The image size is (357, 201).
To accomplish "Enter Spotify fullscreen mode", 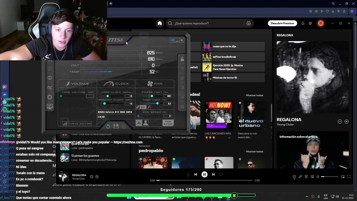I will coord(349,177).
